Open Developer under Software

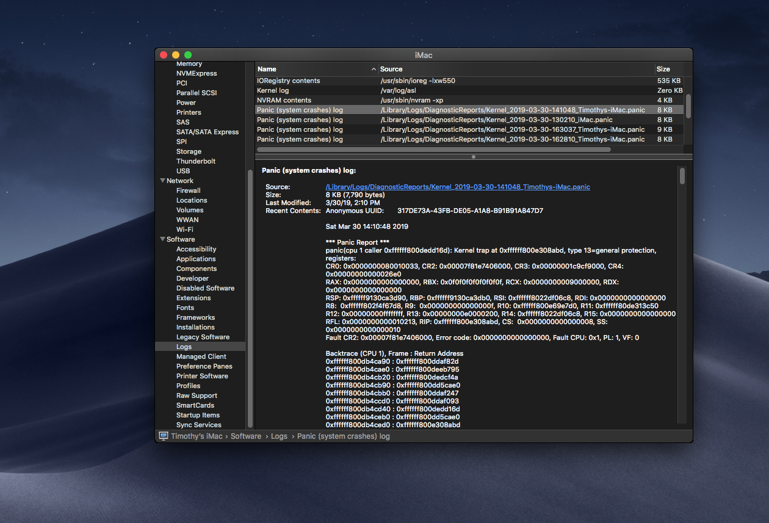[x=192, y=278]
